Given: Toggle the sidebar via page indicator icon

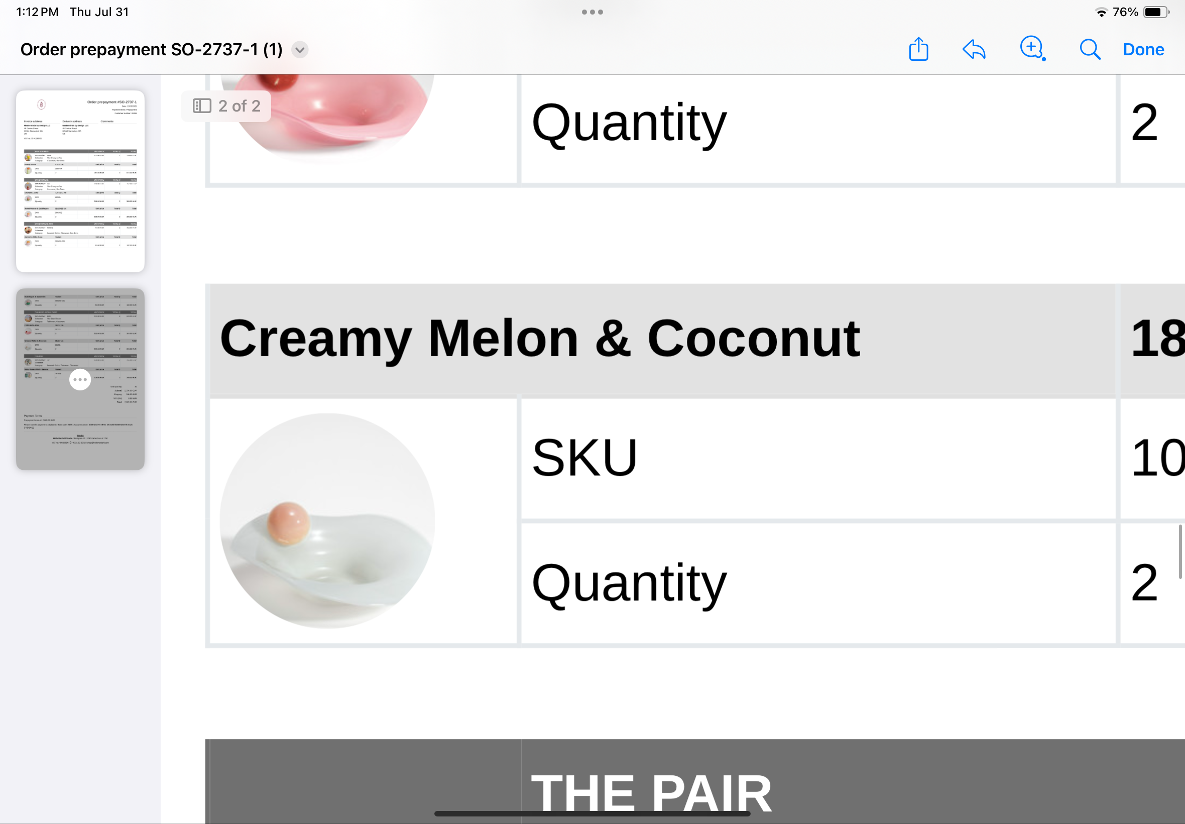Looking at the screenshot, I should (202, 106).
